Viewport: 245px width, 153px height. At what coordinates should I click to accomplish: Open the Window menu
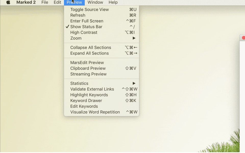[x=95, y=2]
